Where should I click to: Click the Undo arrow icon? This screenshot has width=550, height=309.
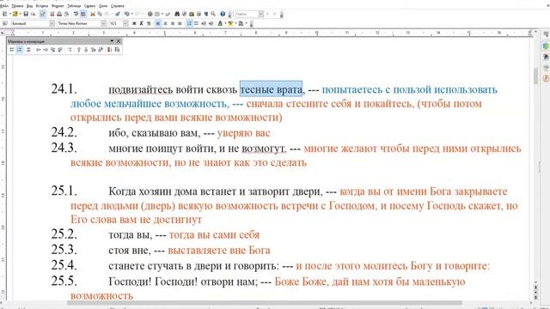tap(126, 14)
